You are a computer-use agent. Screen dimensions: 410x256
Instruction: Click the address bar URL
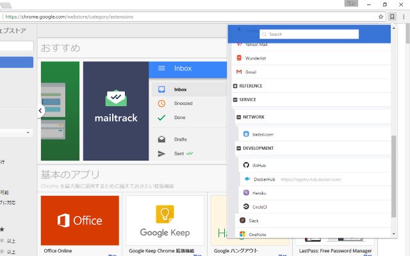69,17
